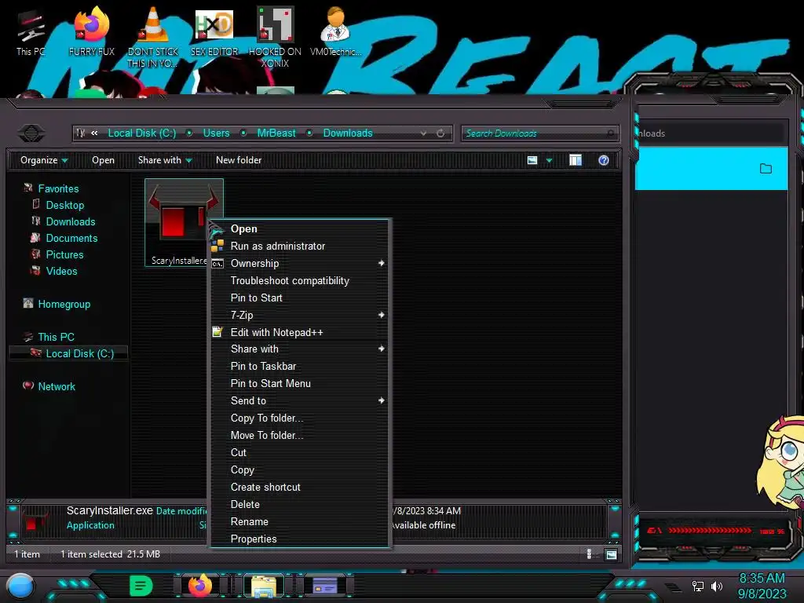804x603 pixels.
Task: Choose Open from the context menu
Action: [x=301, y=228]
